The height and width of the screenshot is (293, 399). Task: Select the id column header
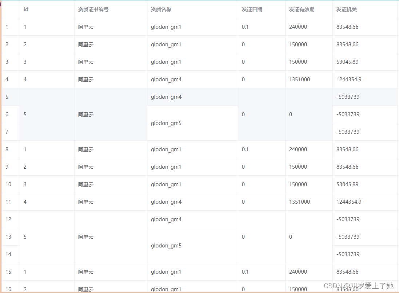[25, 9]
